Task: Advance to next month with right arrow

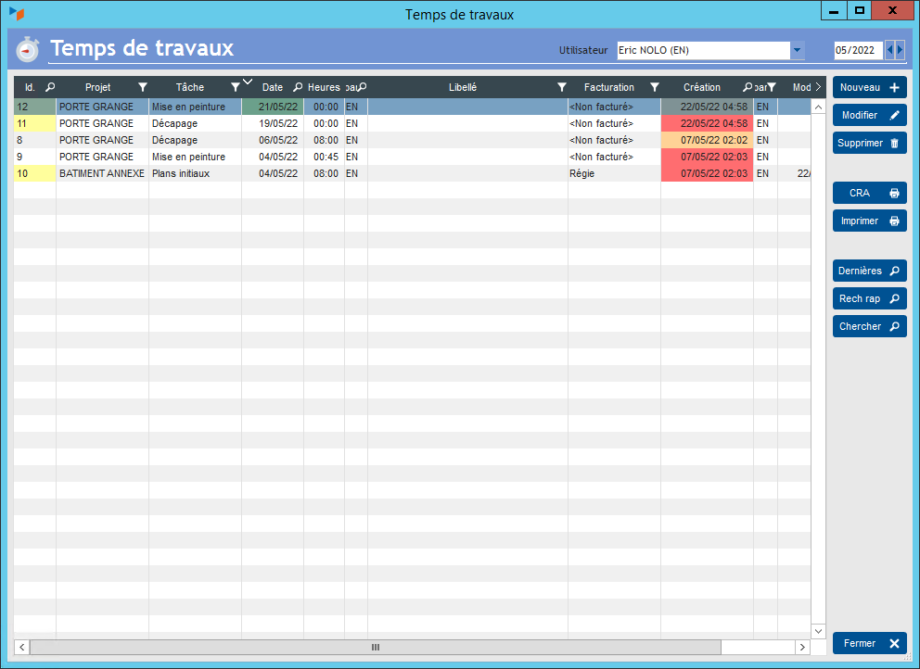Action: click(x=900, y=50)
